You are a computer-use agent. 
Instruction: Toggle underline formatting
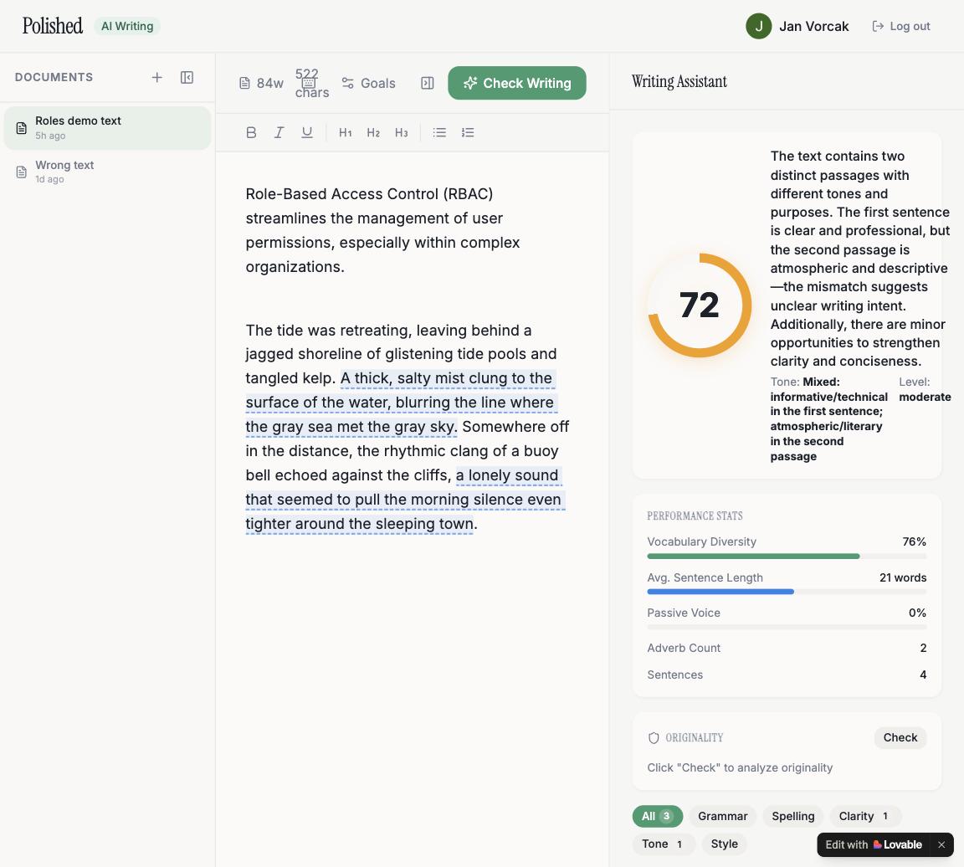pos(307,132)
